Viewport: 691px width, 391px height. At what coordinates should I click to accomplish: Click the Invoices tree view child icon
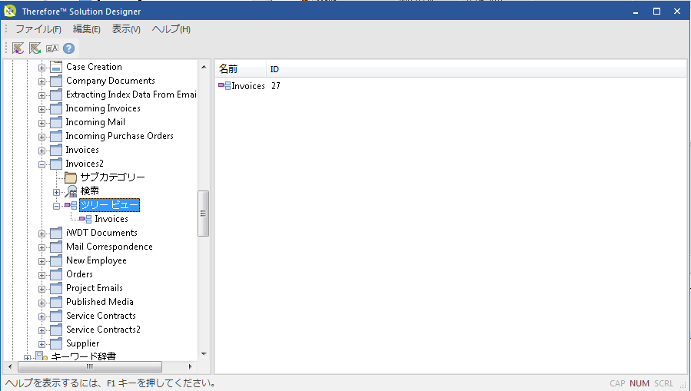[x=85, y=219]
